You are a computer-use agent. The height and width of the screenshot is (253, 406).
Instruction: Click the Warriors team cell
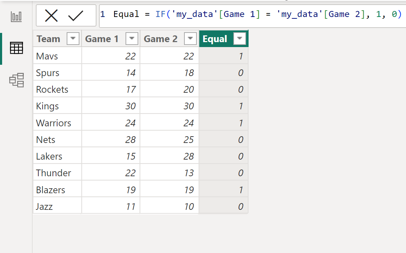[57, 123]
